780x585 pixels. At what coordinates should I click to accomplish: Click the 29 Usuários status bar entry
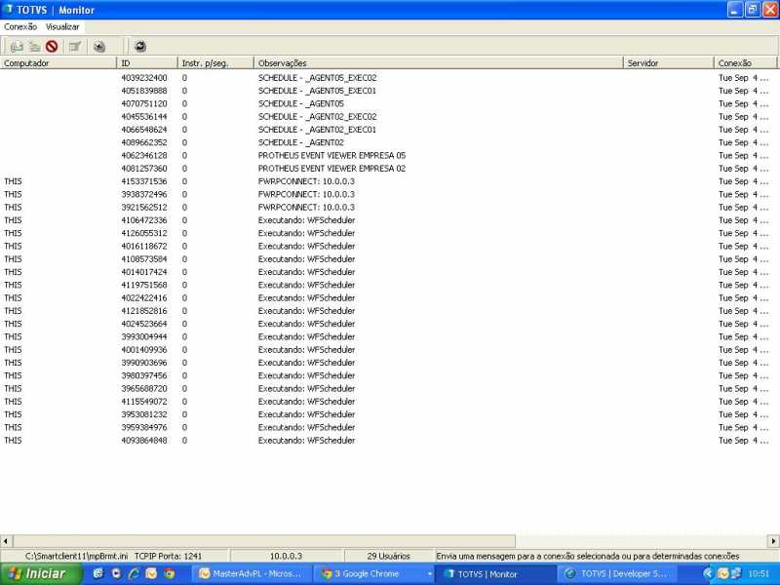tap(388, 556)
